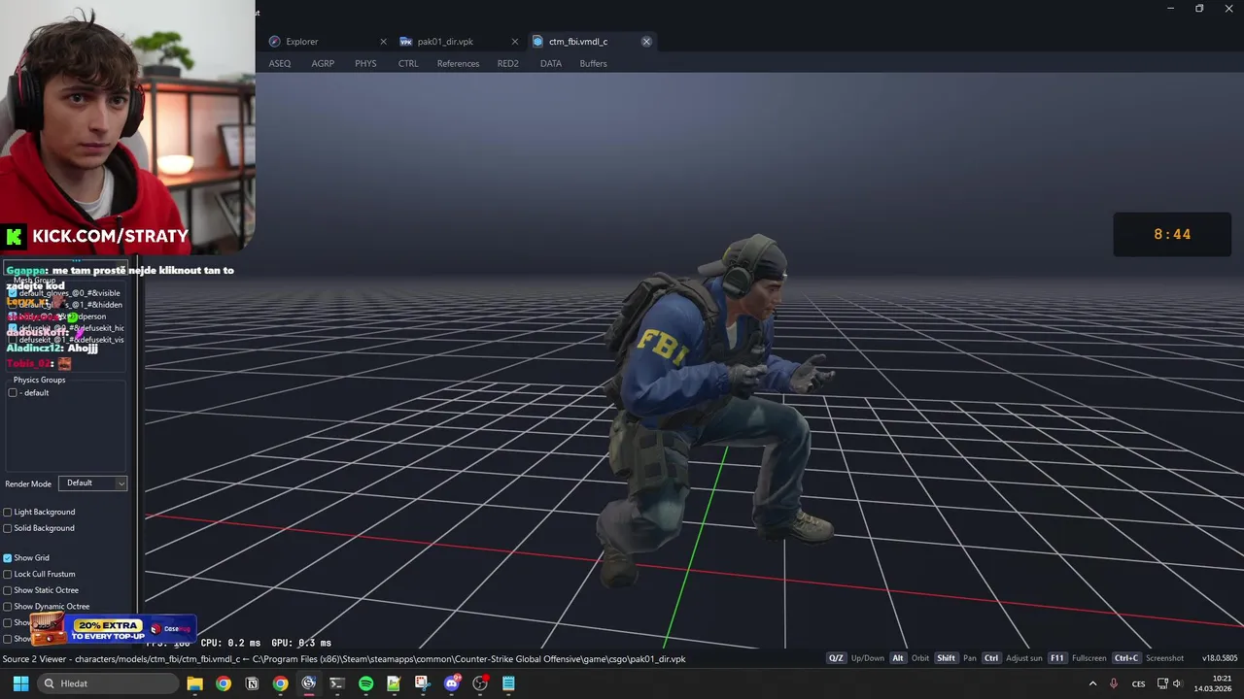1244x699 pixels.
Task: Open the Notion taskbar icon
Action: point(252,683)
